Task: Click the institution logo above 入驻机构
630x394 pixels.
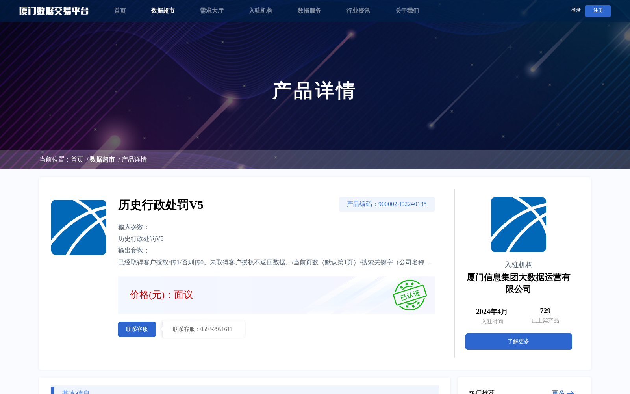Action: 519,225
